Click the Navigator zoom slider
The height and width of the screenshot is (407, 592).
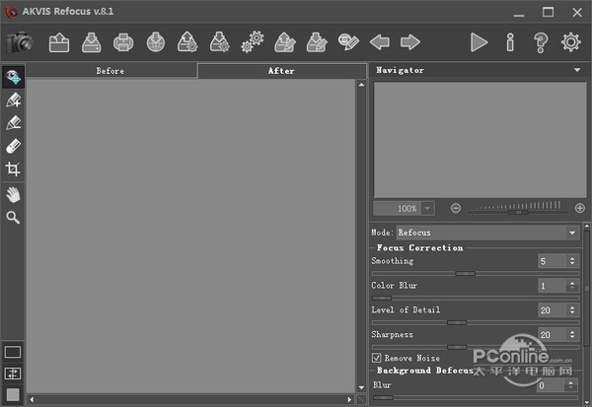518,212
